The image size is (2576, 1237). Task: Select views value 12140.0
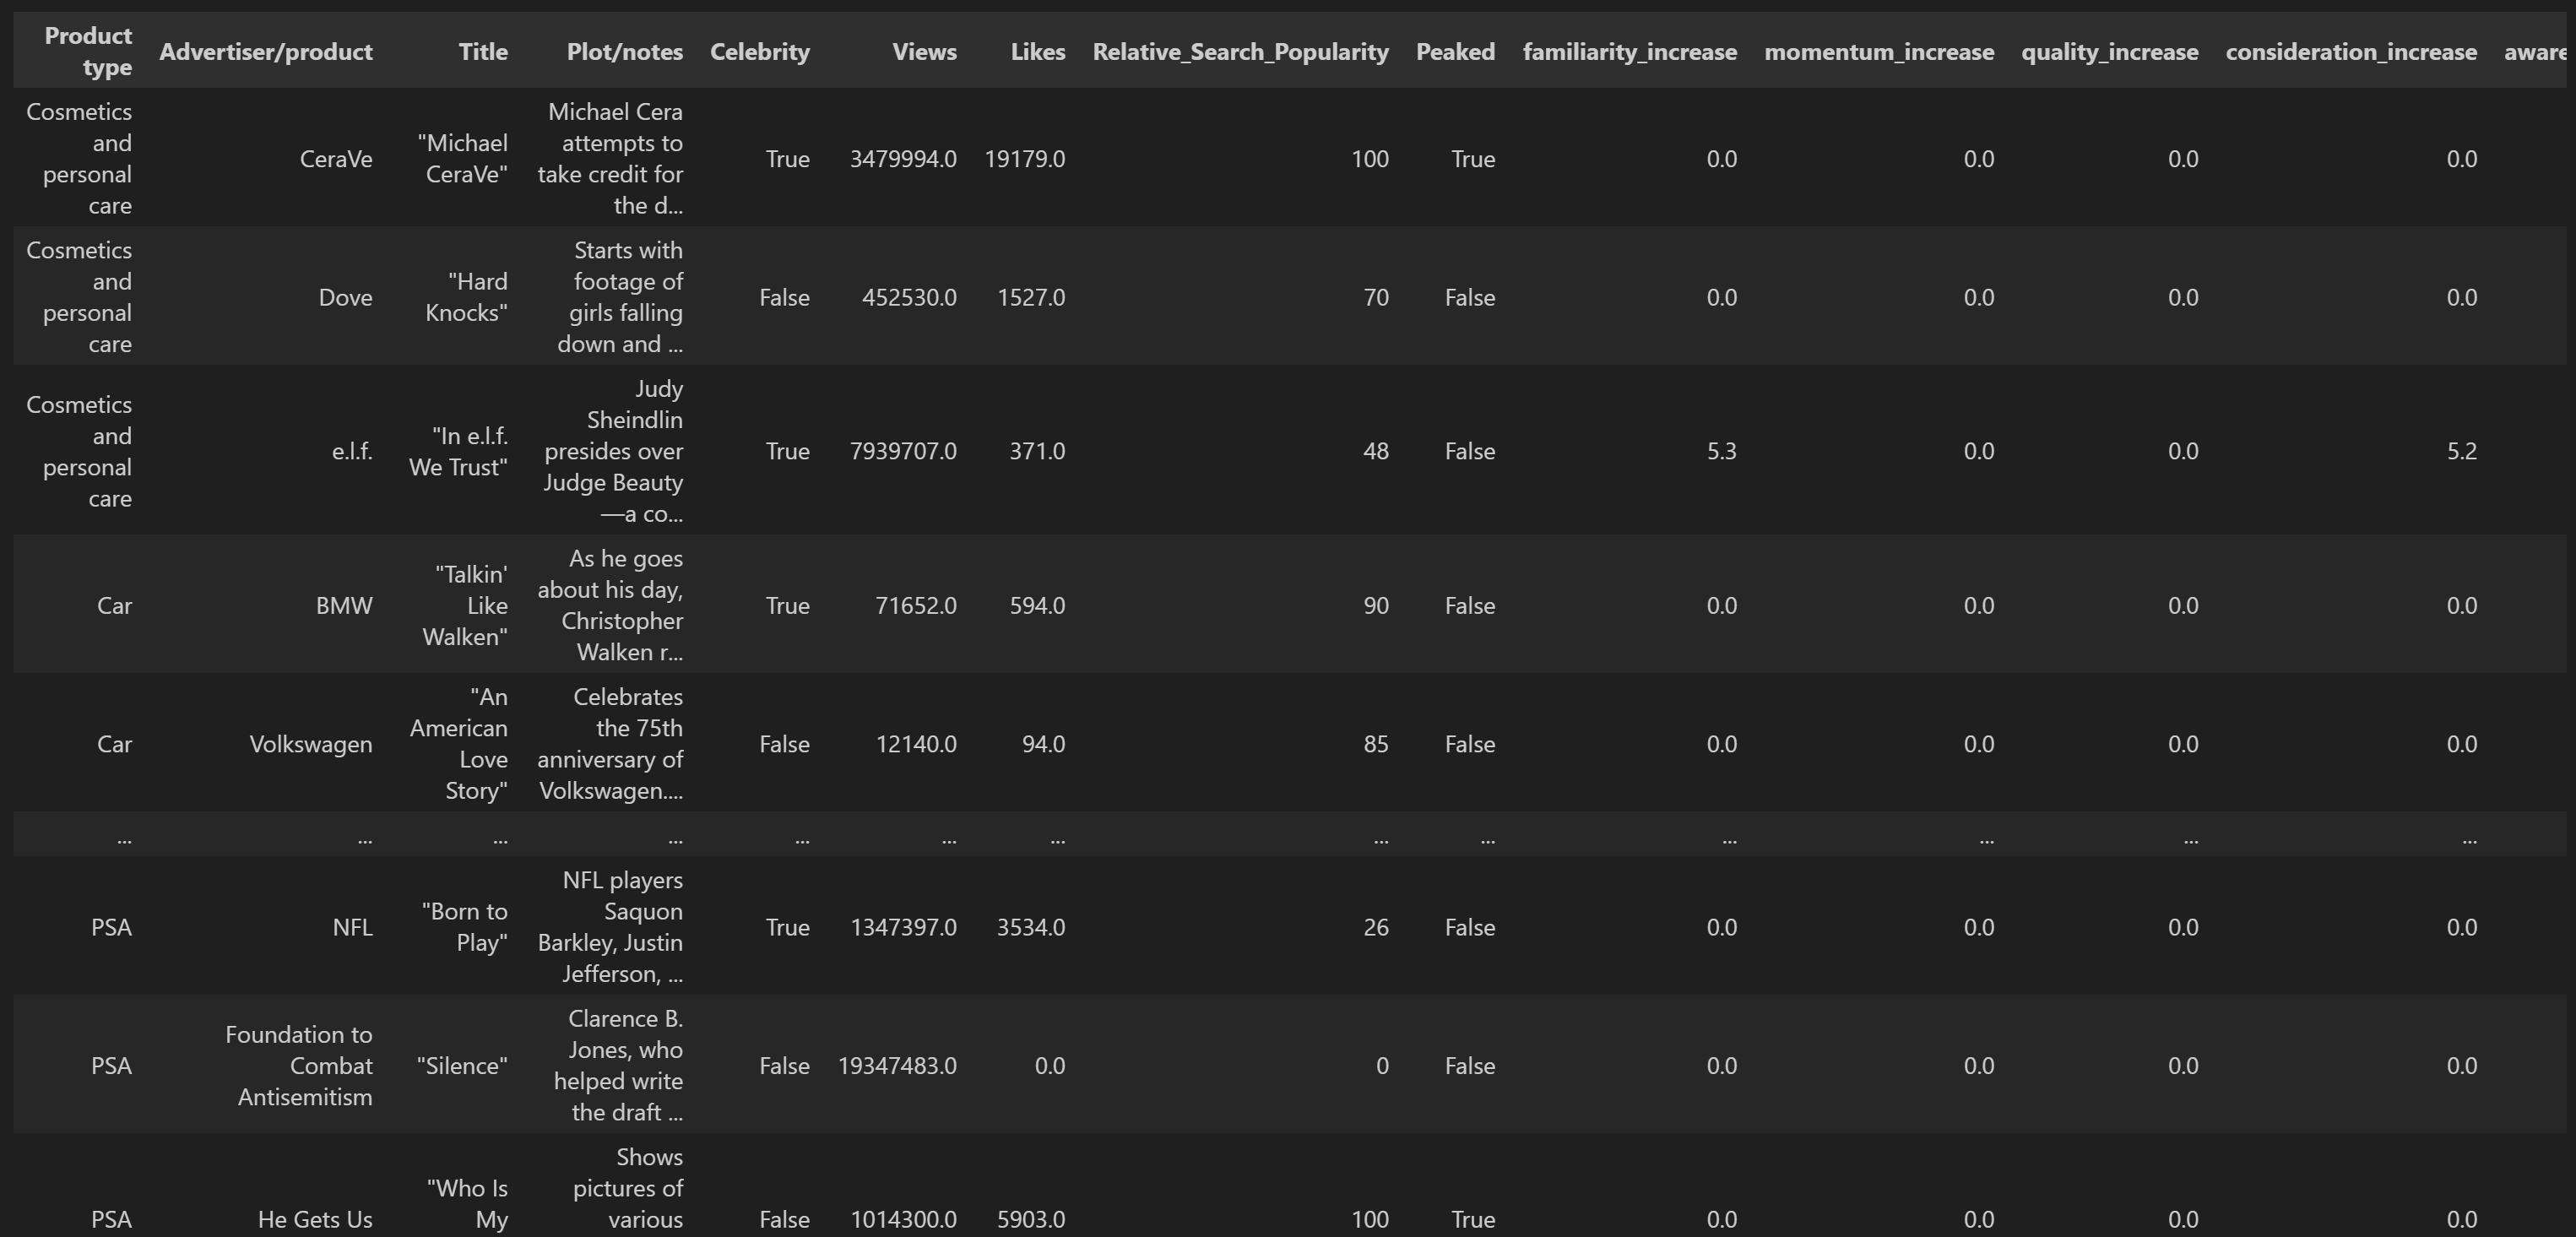[916, 744]
